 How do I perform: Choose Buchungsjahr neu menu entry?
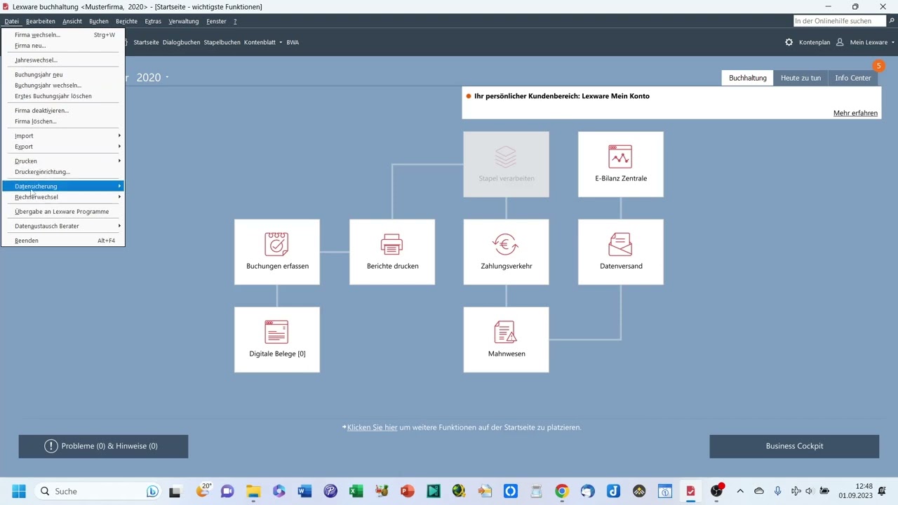[63, 74]
